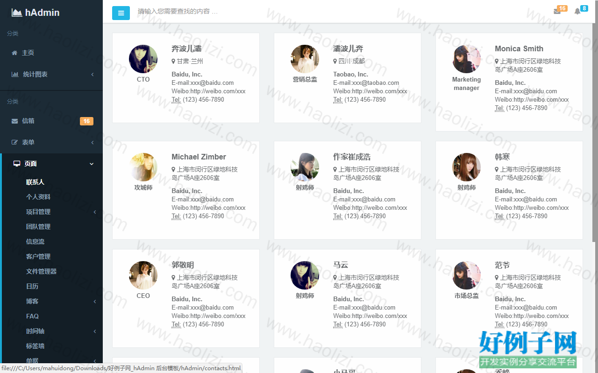Screen dimensions: 598x373
Task: Expand the 表单 submenu arrow
Action: [93, 143]
